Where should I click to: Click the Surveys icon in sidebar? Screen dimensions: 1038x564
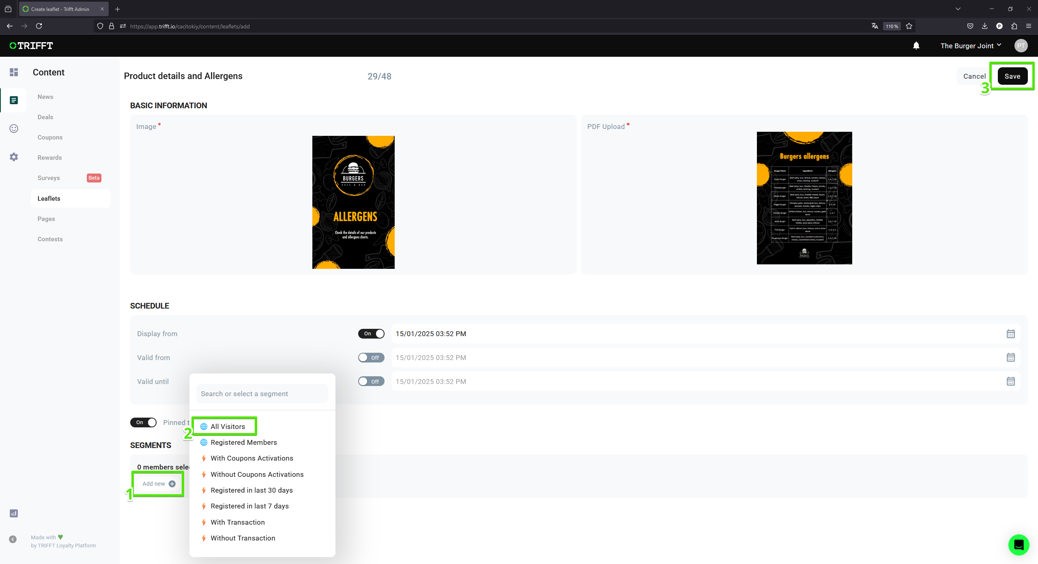tap(49, 178)
